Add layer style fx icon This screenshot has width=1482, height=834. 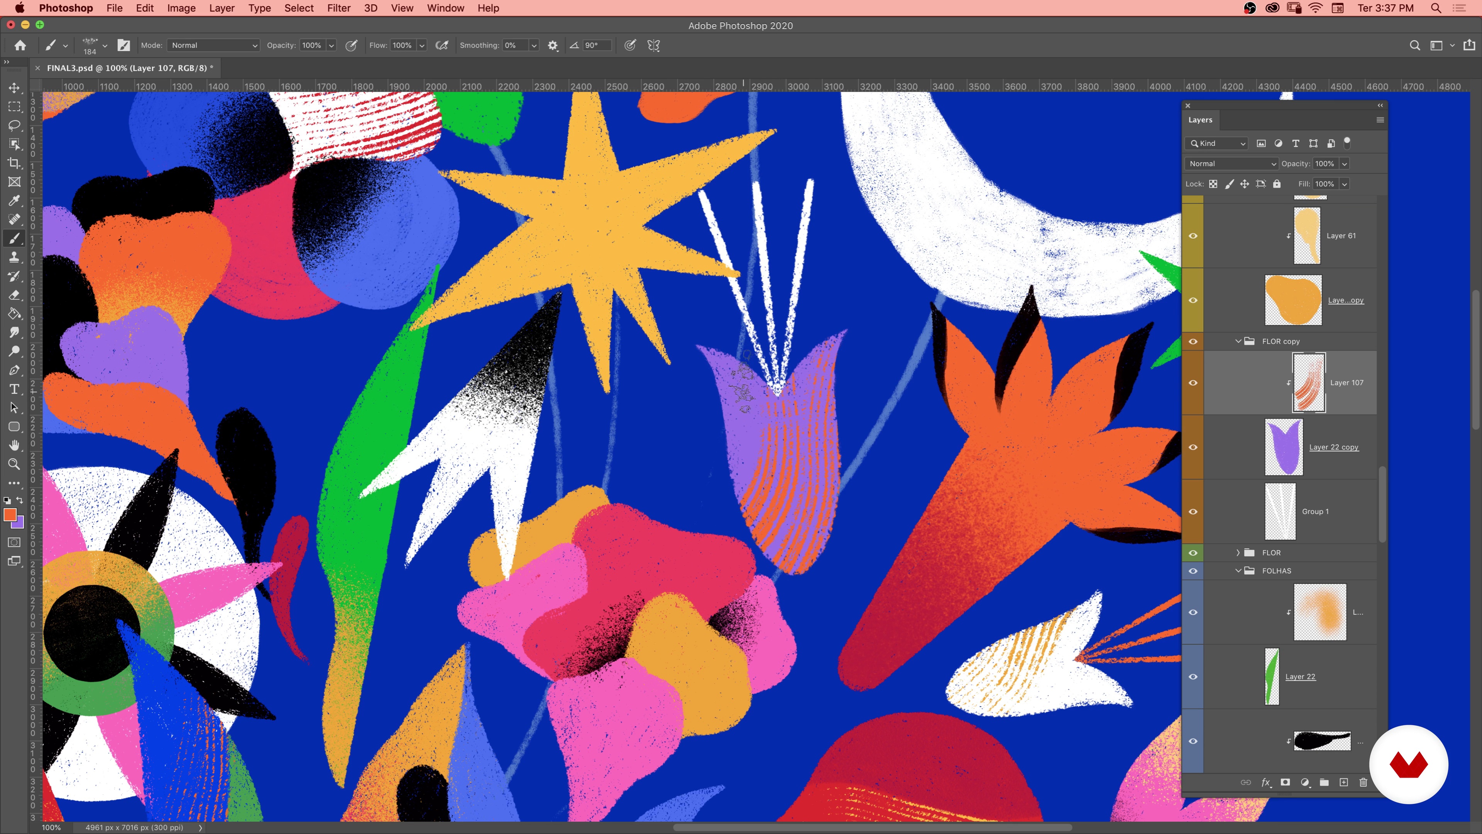[x=1266, y=782]
